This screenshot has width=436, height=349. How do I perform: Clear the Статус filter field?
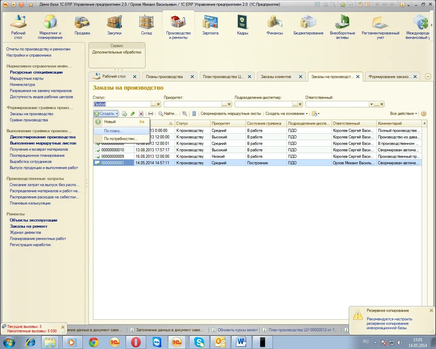point(158,104)
